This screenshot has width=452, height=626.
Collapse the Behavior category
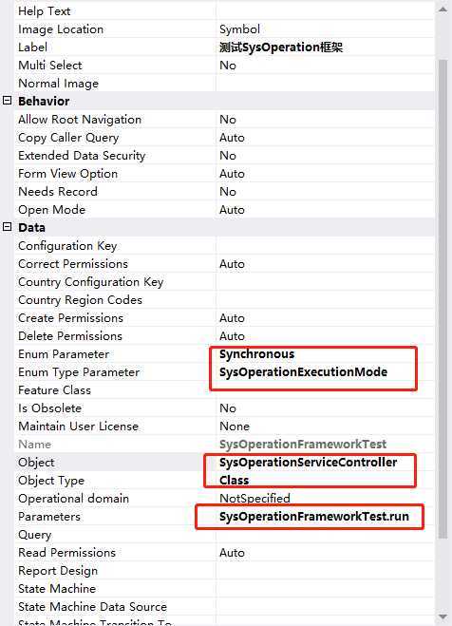(x=8, y=101)
